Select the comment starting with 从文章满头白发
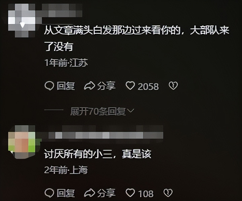 tap(136, 38)
